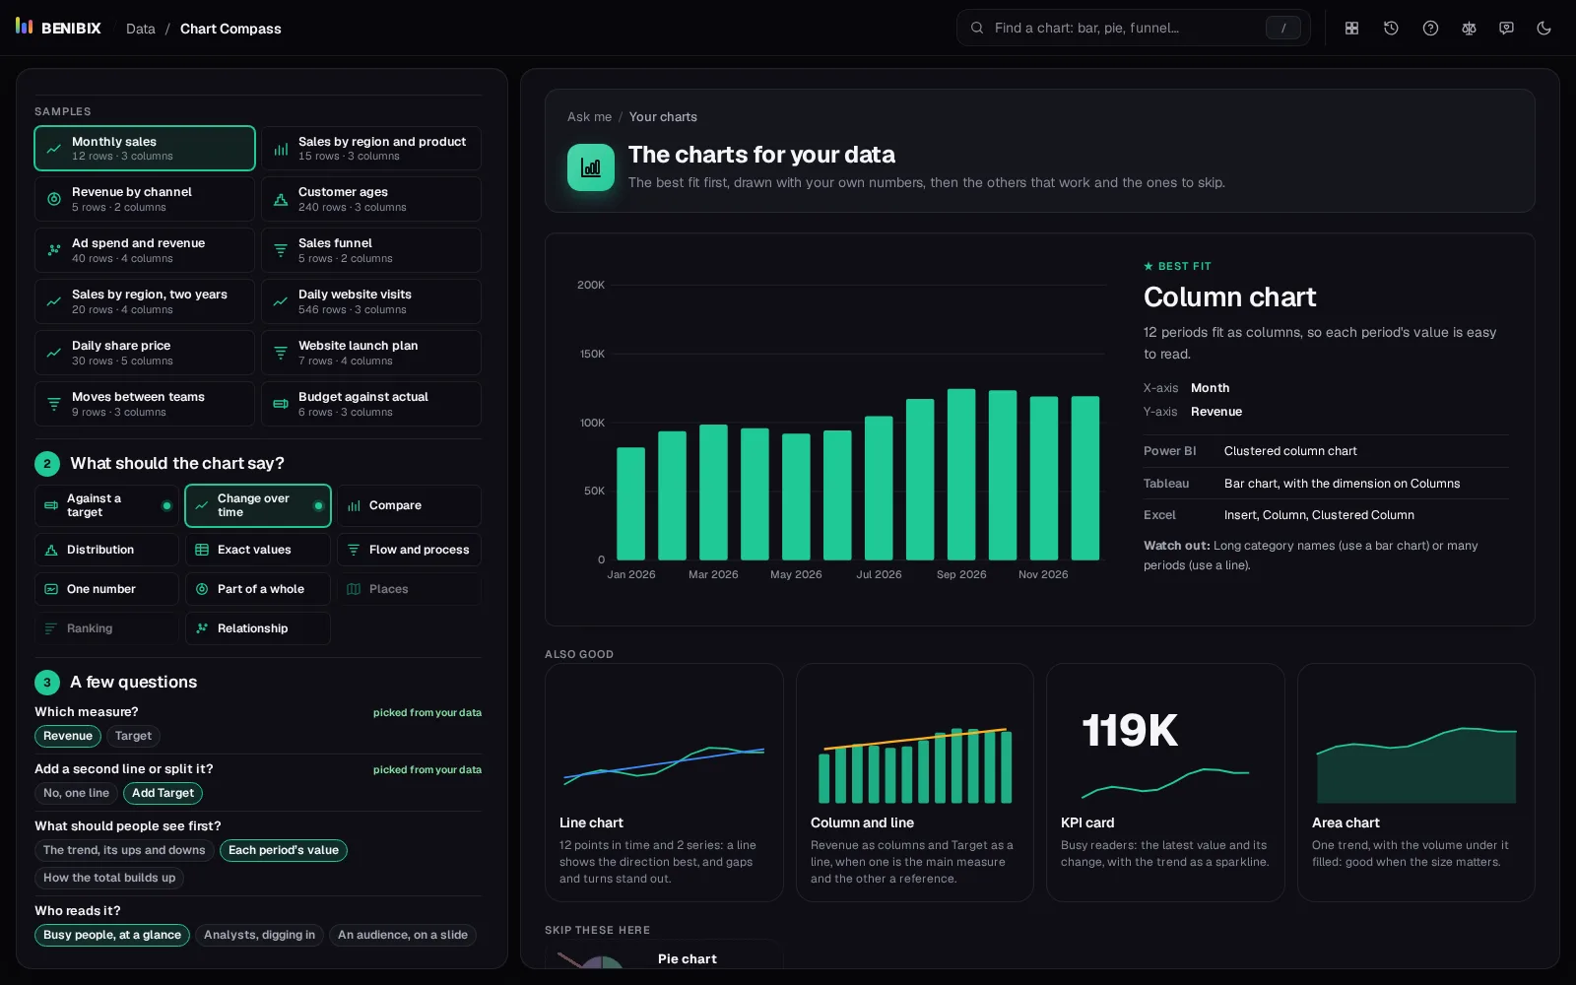Choose the Add Target option
Viewport: 1576px width, 985px height.
[163, 793]
